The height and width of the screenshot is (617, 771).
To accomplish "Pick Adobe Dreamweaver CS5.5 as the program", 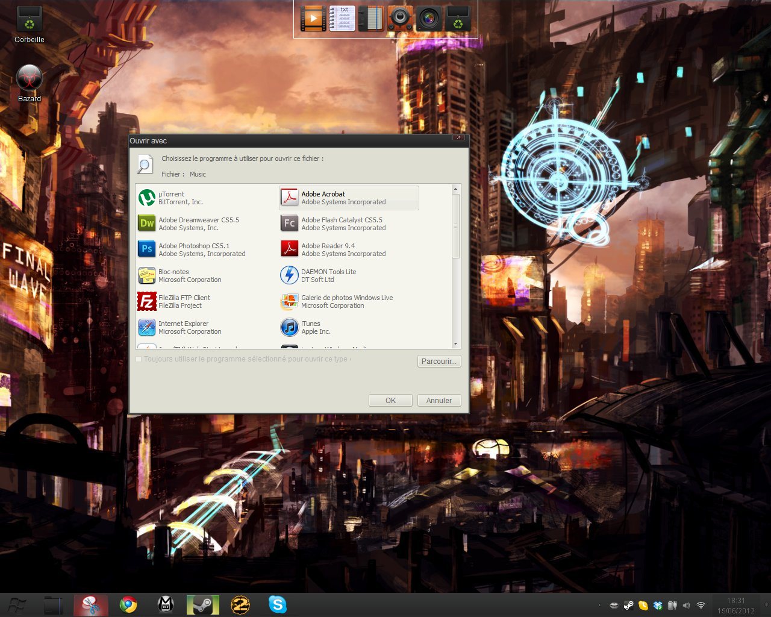I will [199, 224].
